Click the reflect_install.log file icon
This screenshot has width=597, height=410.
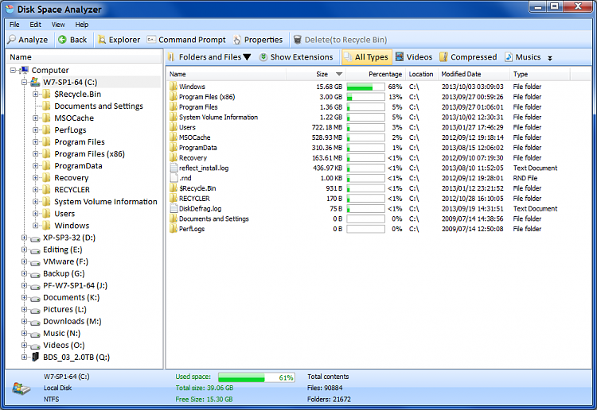(174, 168)
